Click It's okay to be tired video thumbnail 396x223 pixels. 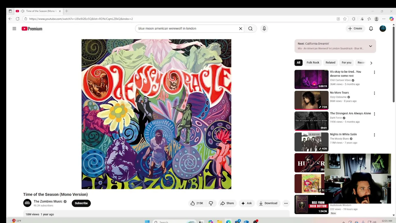pos(311,79)
